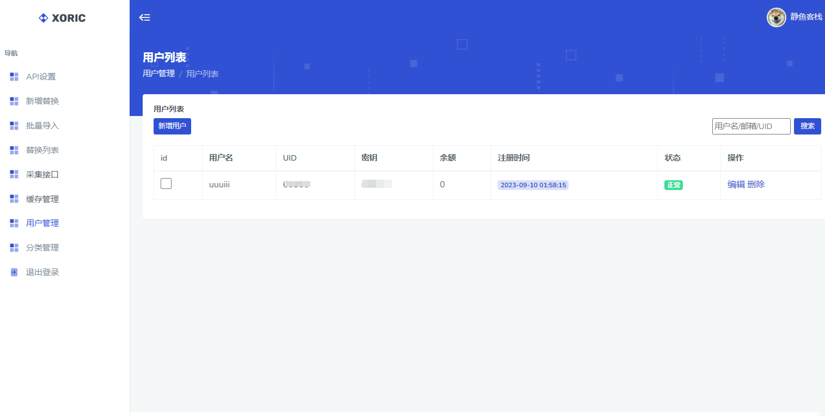Click the grid icon beside 批量导入
This screenshot has height=416, width=825.
click(14, 126)
